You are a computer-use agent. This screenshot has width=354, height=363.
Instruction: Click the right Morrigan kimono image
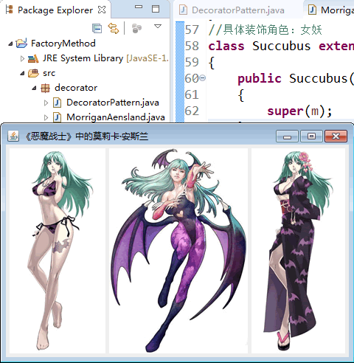298,251
